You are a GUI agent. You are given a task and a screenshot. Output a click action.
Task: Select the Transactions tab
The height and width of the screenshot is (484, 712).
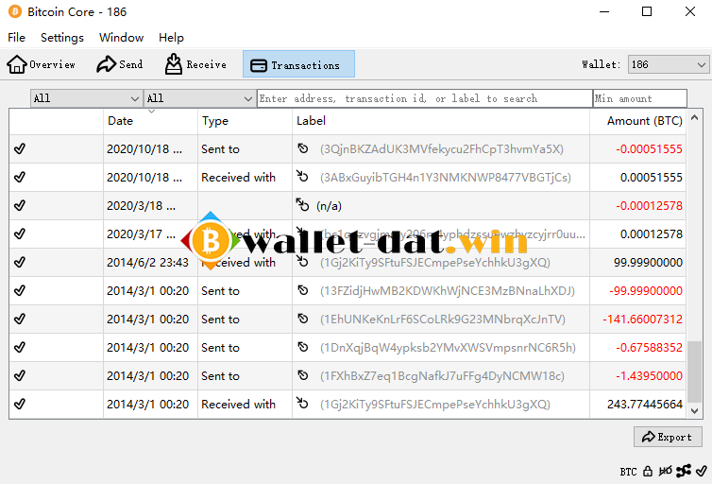click(x=298, y=64)
